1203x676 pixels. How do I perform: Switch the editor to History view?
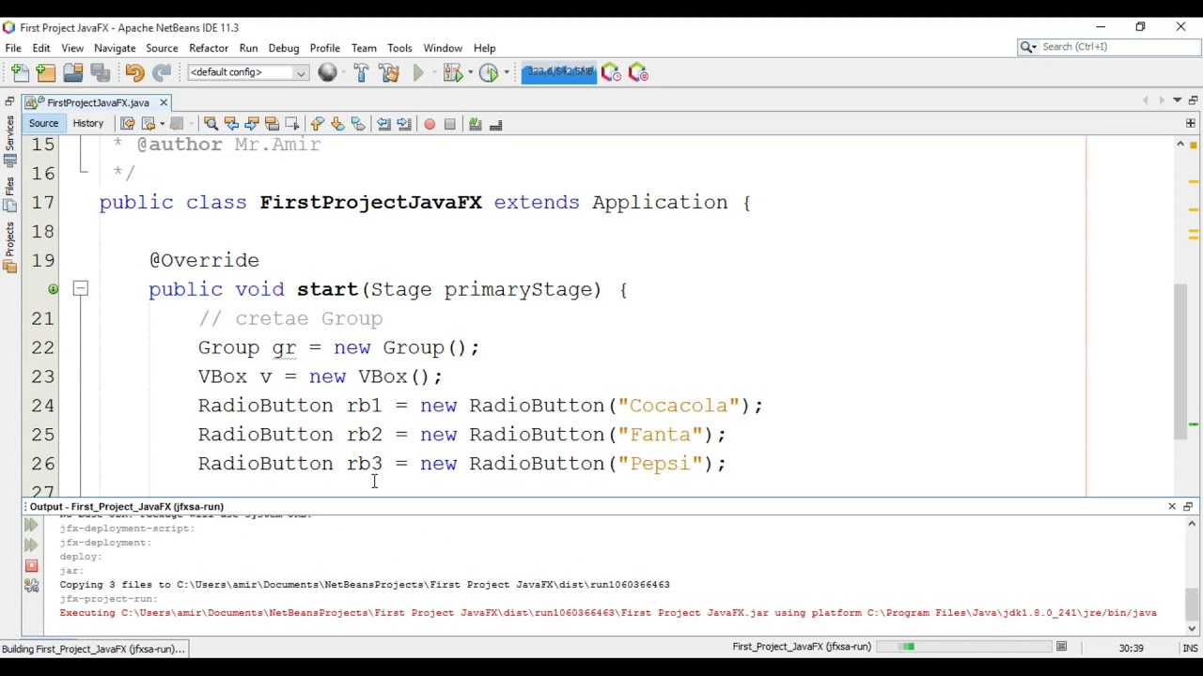88,124
